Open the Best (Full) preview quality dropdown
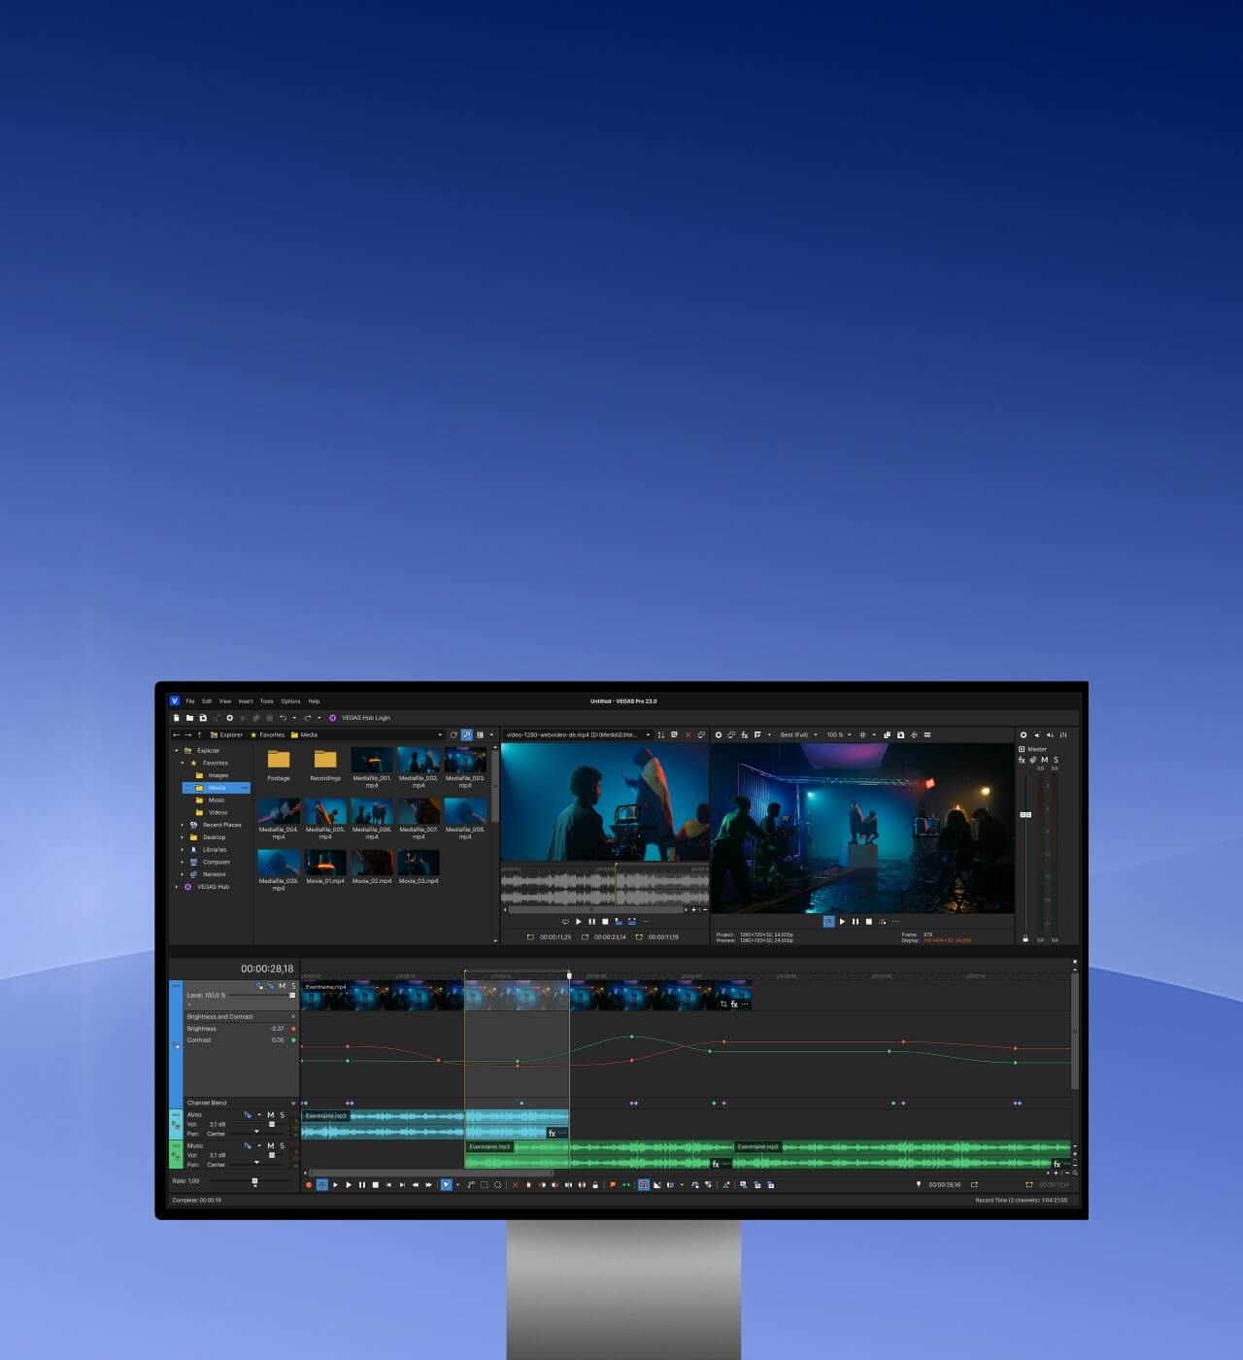Viewport: 1243px width, 1360px height. 798,735
